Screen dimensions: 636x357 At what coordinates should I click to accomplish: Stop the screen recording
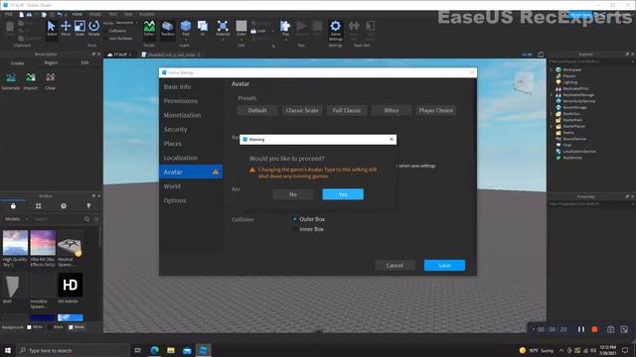coord(594,329)
